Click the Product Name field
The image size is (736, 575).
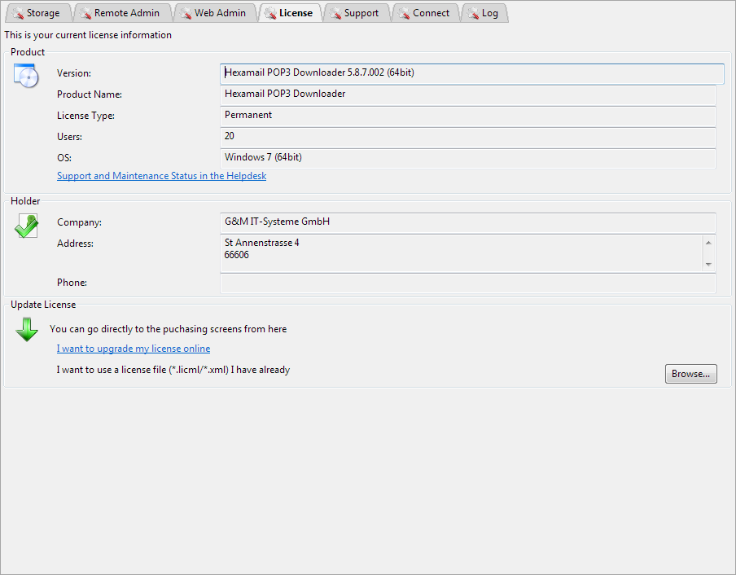point(468,94)
